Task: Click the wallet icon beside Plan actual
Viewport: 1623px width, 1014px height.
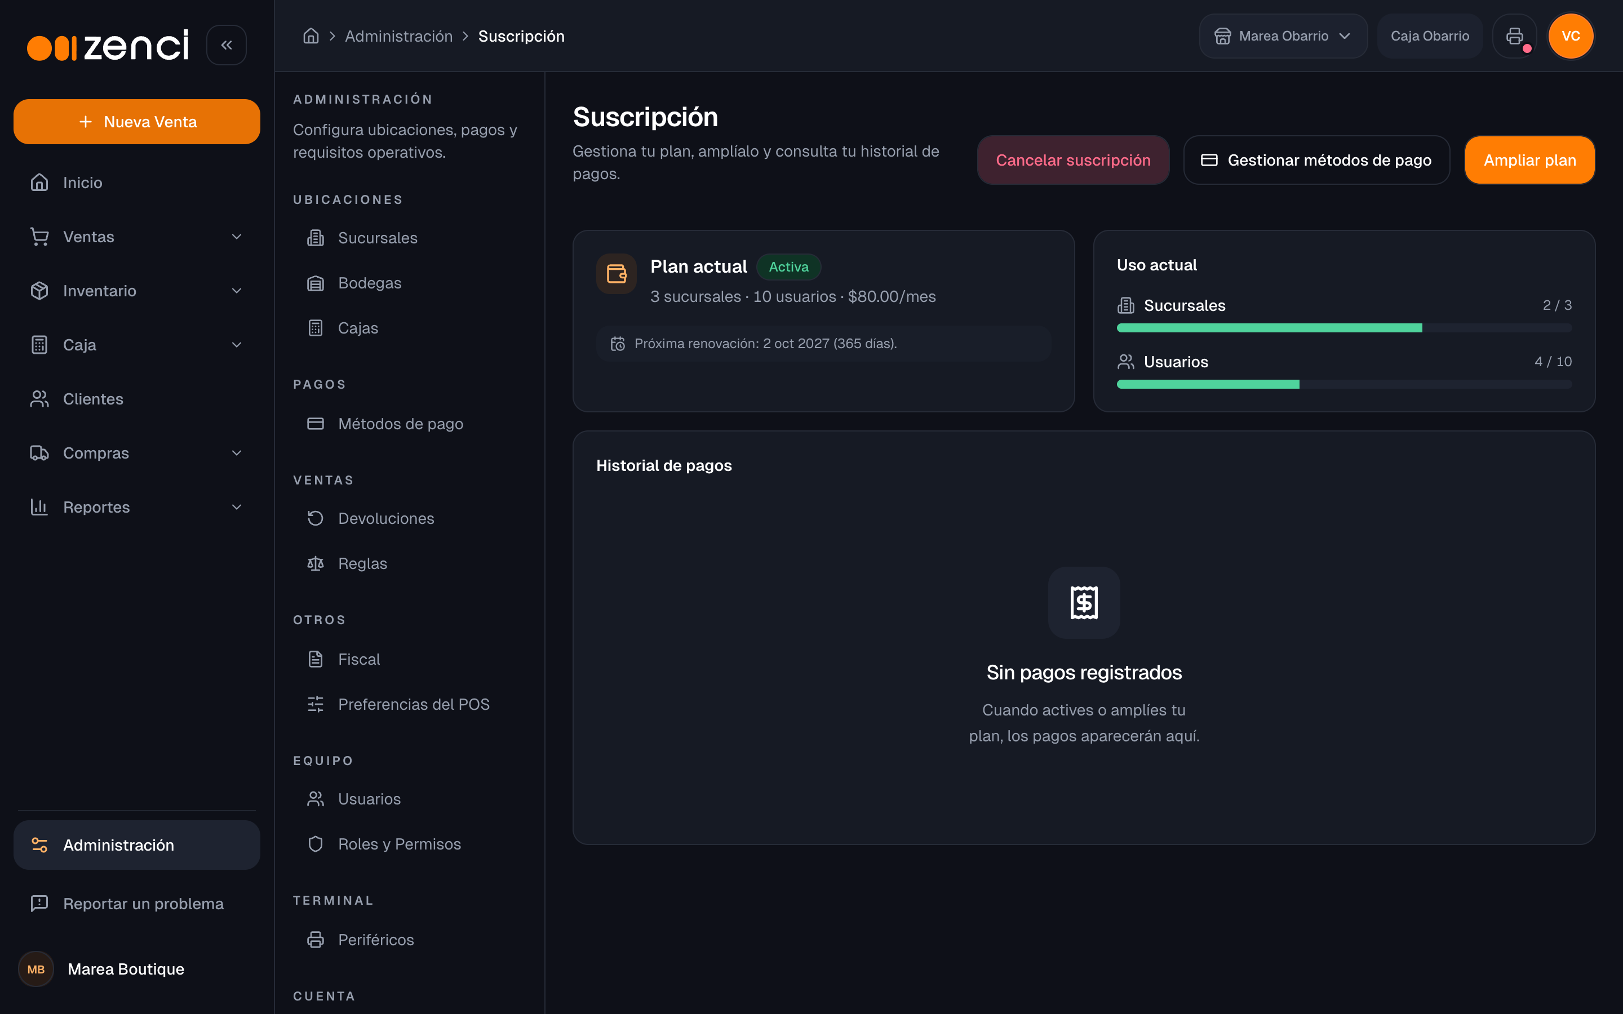Action: pos(617,274)
